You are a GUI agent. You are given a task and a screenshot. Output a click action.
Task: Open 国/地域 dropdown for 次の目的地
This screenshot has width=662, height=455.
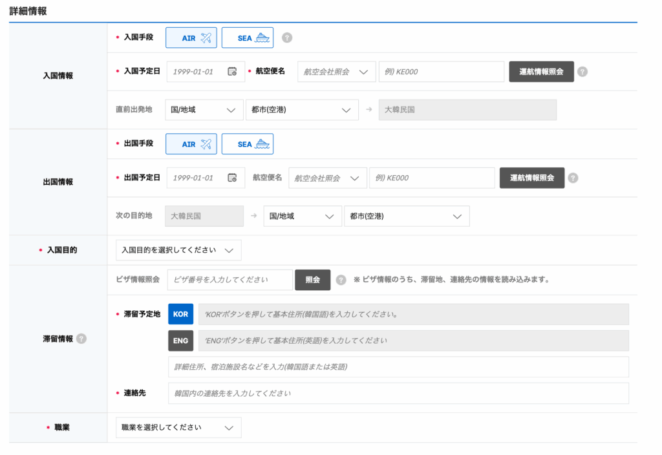tap(303, 216)
